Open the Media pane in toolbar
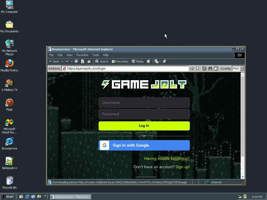The width and height of the screenshot is (267, 200). click(x=138, y=61)
